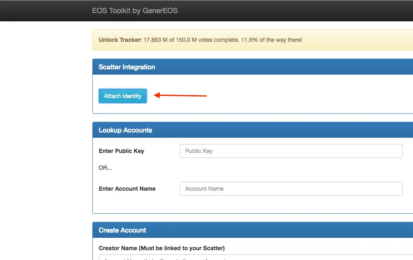Click the Create Account panel header
Viewport: 413px width, 260px height.
point(252,230)
